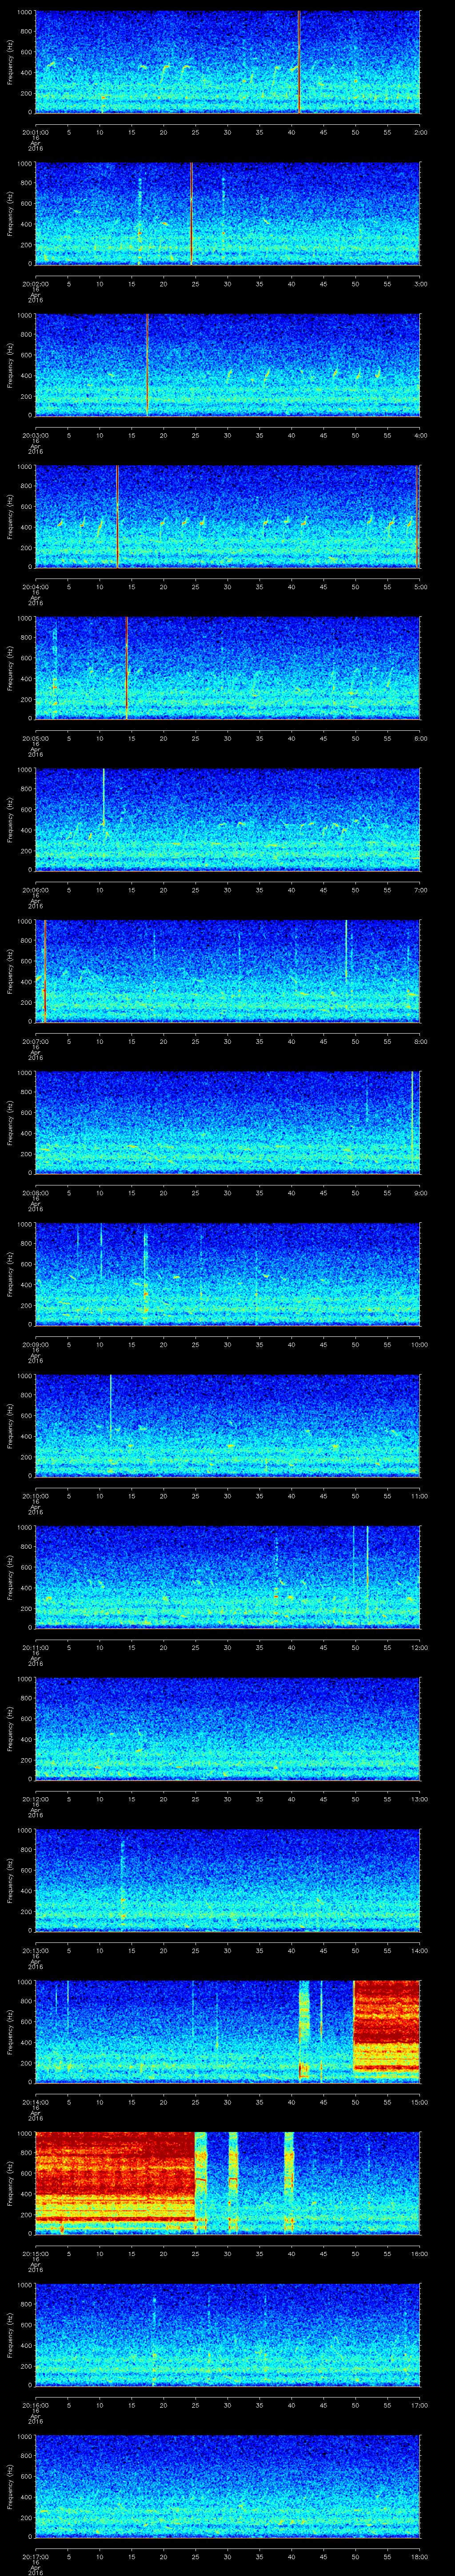Image resolution: width=455 pixels, height=2576 pixels.
Task: Select the spectrogram panel starting at 20:01:00
Action: pyautogui.click(x=227, y=62)
